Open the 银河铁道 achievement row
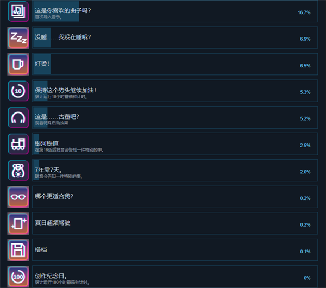The image size is (326, 288). click(175, 144)
